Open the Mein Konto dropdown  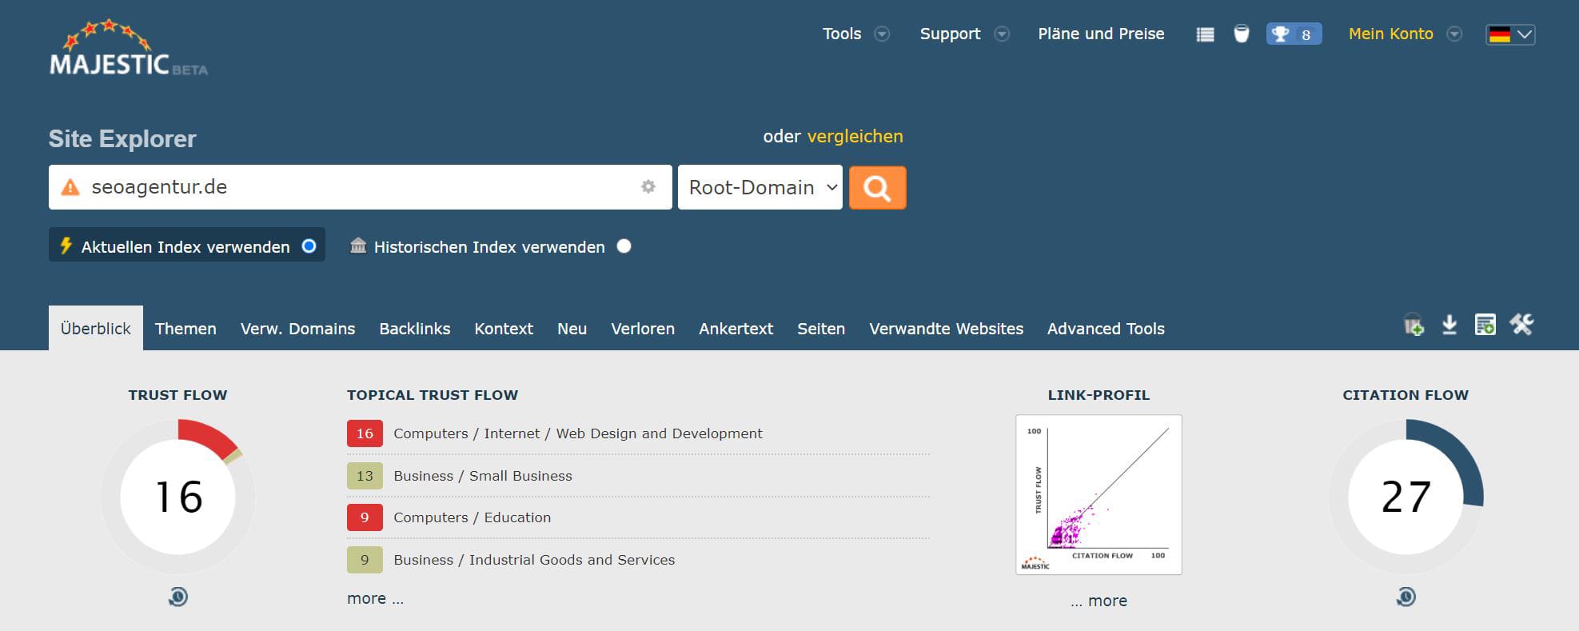(1405, 34)
